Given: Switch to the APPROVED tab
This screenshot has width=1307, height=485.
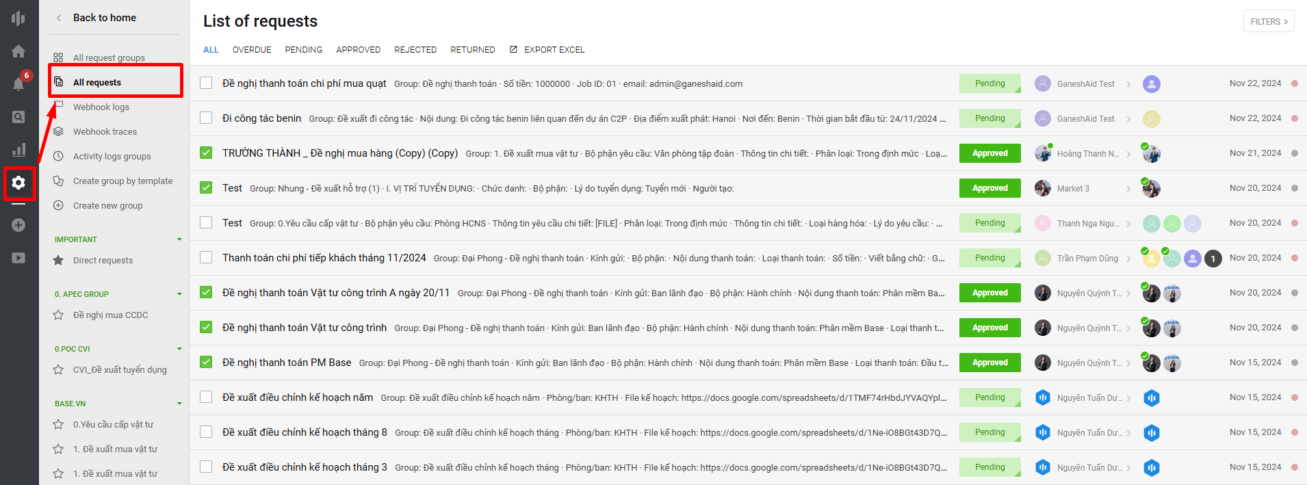Looking at the screenshot, I should coord(359,49).
